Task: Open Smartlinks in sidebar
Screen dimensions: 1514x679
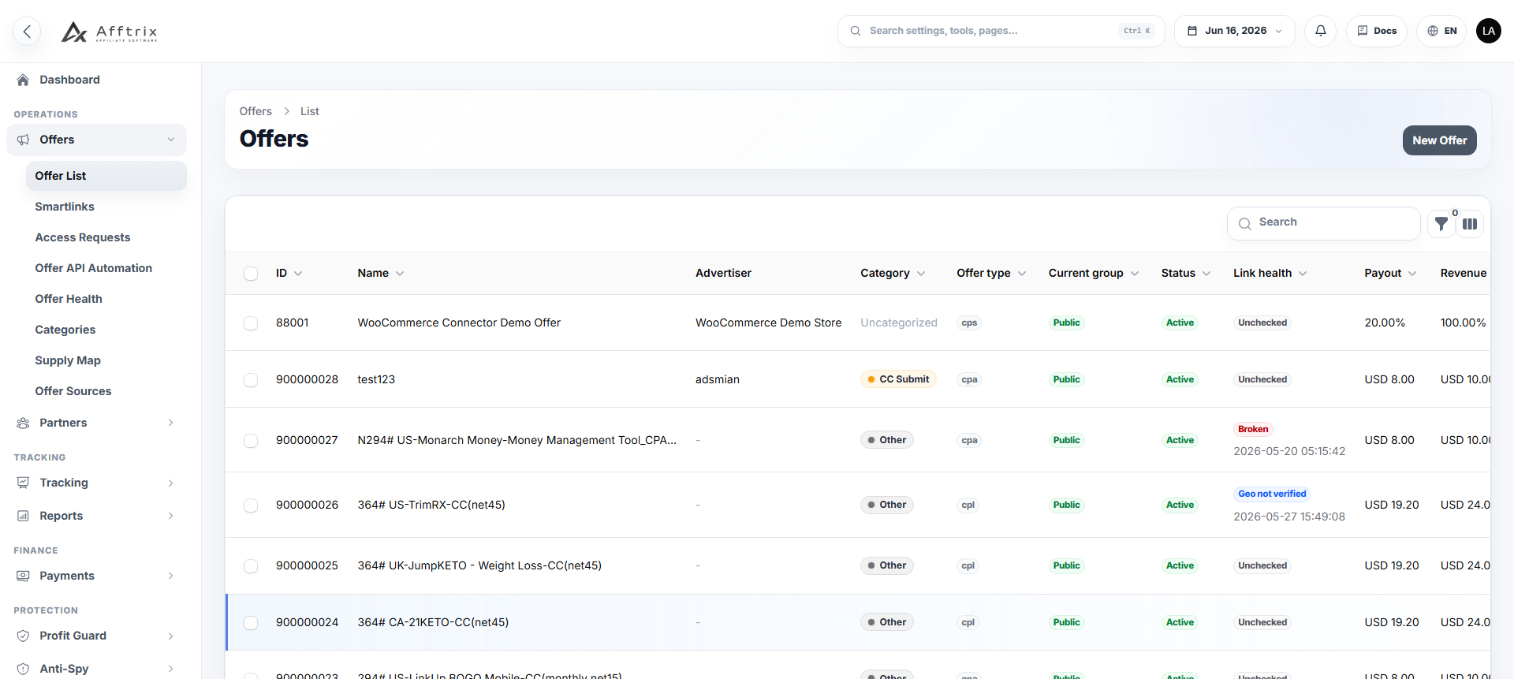Action: (x=65, y=207)
